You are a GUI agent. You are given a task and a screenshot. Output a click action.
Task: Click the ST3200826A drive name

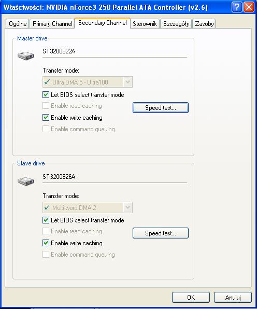pos(59,177)
